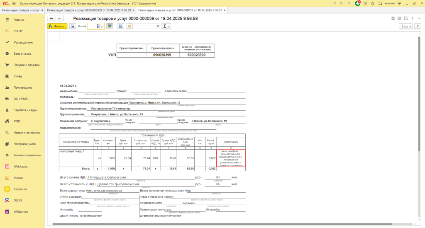Image resolution: width=425 pixels, height=228 pixels.
Task: Open the Еще dropdown menu
Action: [x=406, y=26]
